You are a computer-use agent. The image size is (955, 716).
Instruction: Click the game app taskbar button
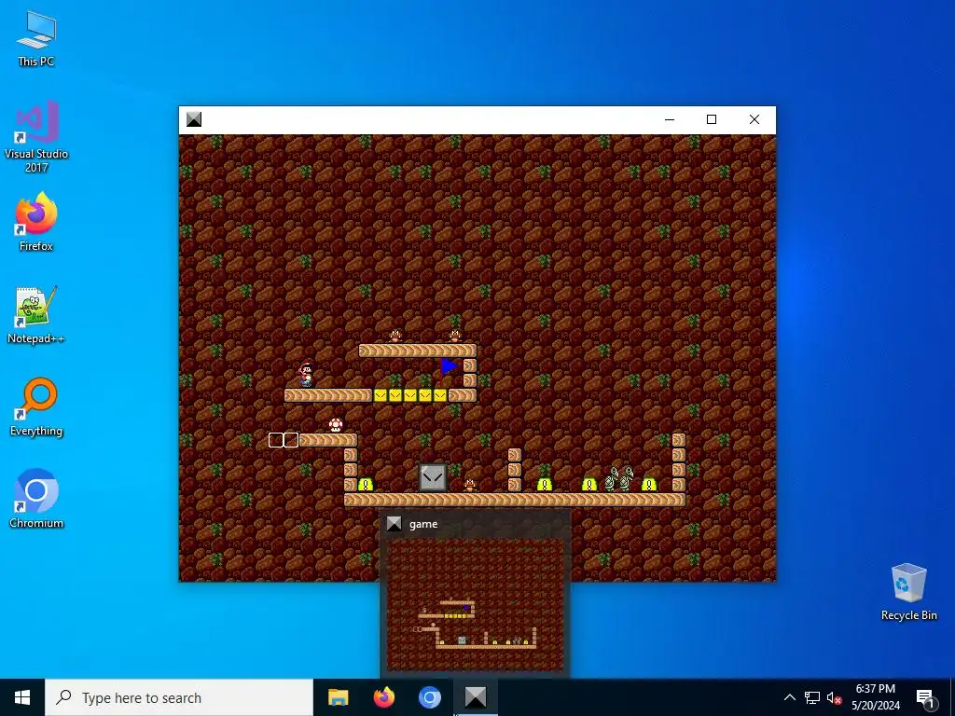click(x=475, y=697)
